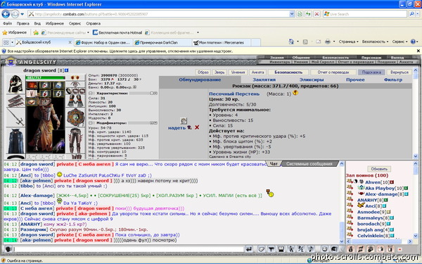This screenshot has height=264, width=422.
Task: Click the Зверь button
Action: tap(219, 73)
